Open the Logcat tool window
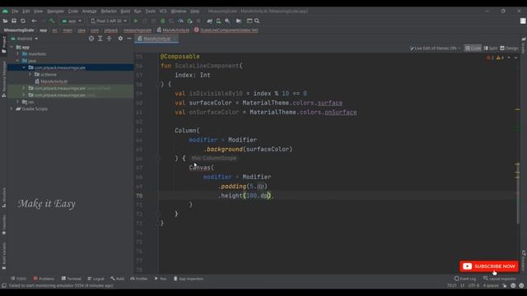 (96, 279)
